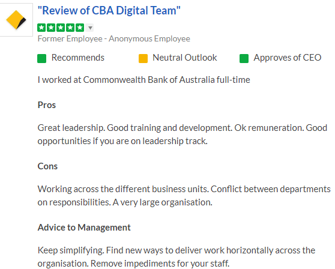Open the "Review of CBA Digital Team" title link
The image size is (335, 269).
pos(109,10)
